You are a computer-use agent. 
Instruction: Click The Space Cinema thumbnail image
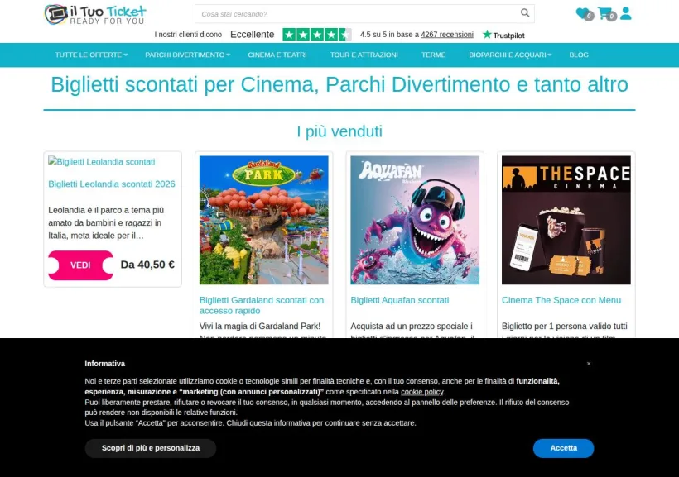click(566, 220)
